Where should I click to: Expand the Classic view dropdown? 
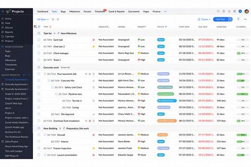[203, 19]
